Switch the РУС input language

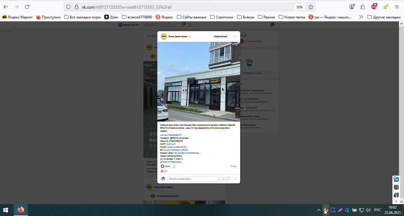(x=378, y=210)
